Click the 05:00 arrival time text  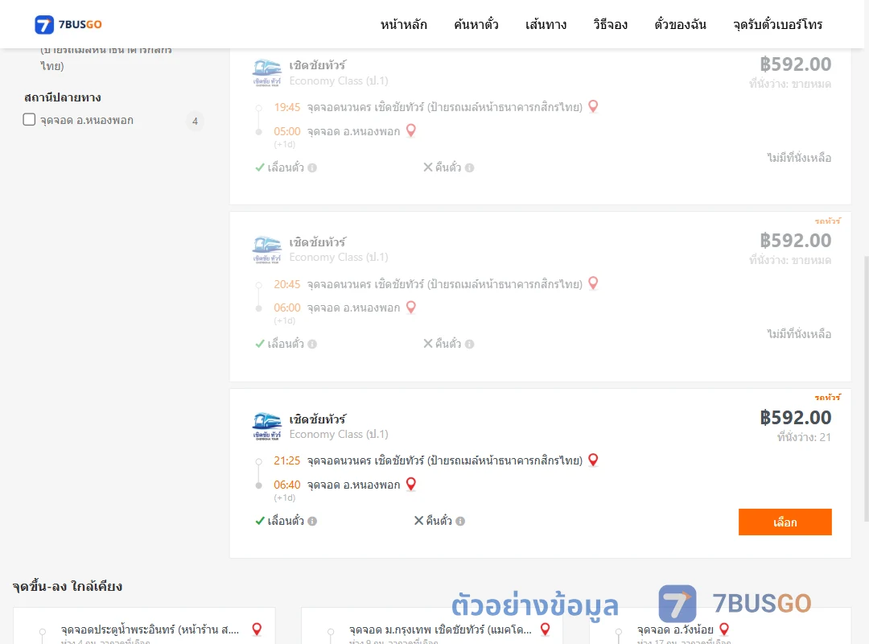[286, 131]
